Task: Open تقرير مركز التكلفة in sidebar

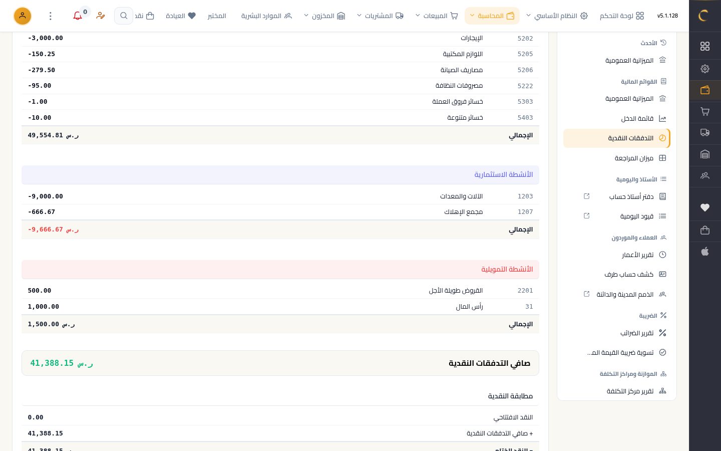Action: point(617,391)
